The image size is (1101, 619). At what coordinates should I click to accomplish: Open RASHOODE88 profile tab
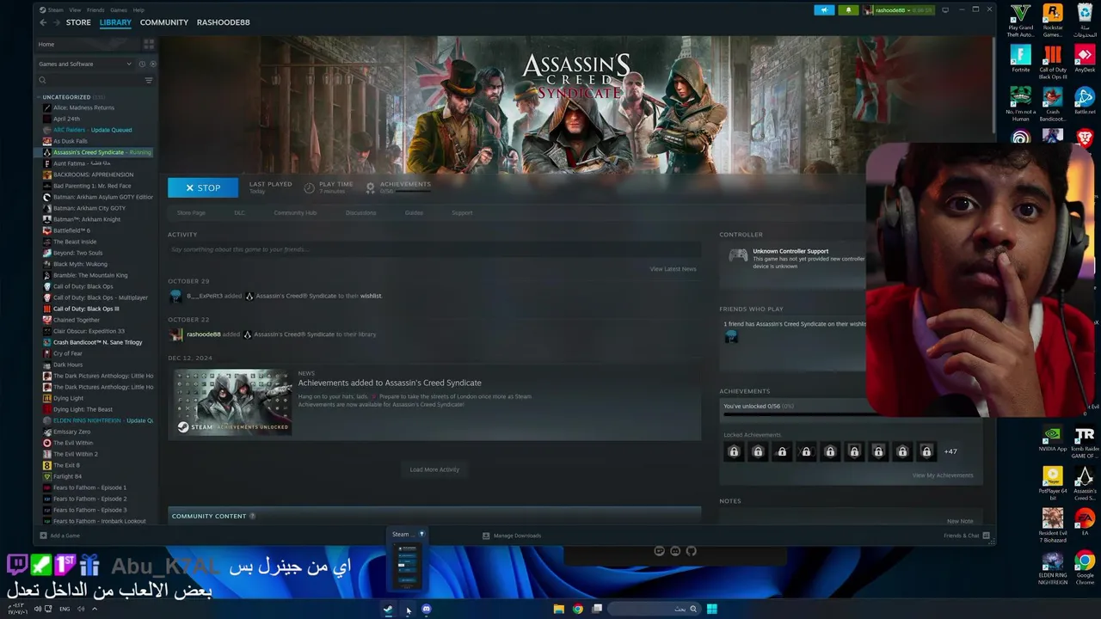223,22
